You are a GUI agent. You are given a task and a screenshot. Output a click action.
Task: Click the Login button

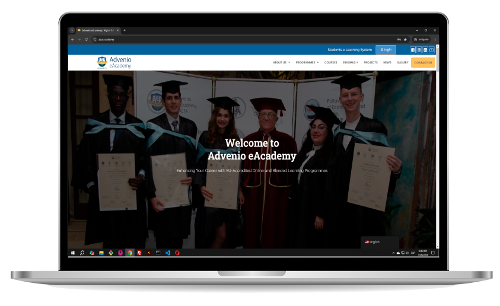(x=386, y=50)
